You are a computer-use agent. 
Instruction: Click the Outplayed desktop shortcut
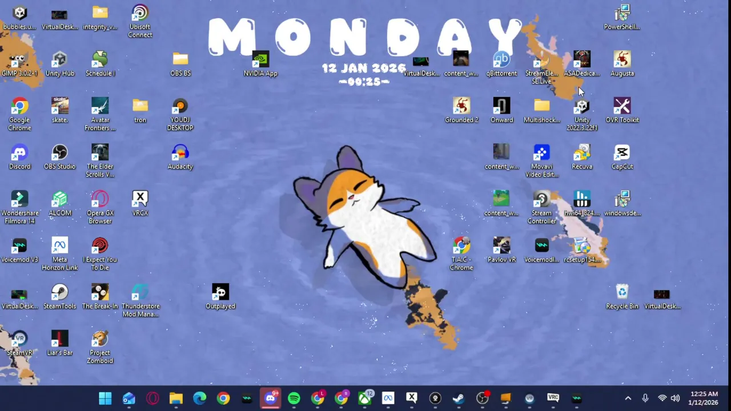(x=220, y=297)
